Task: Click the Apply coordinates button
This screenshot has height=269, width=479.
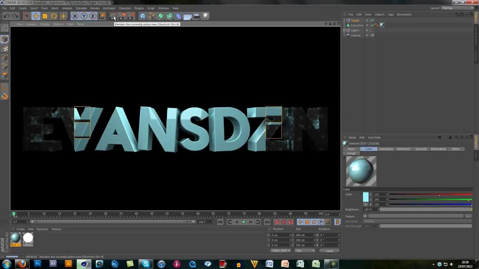Action: tap(329, 251)
